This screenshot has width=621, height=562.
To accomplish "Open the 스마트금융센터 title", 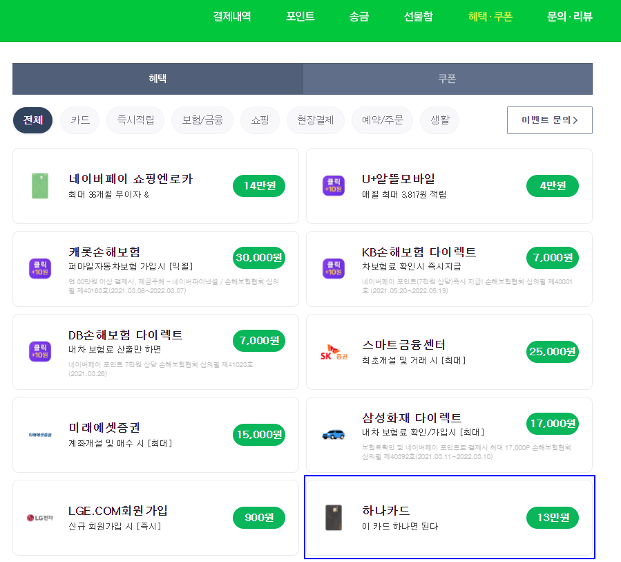I will click(403, 345).
